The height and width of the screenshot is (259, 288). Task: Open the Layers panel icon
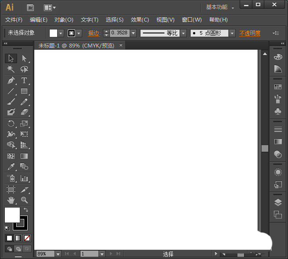coord(278,202)
